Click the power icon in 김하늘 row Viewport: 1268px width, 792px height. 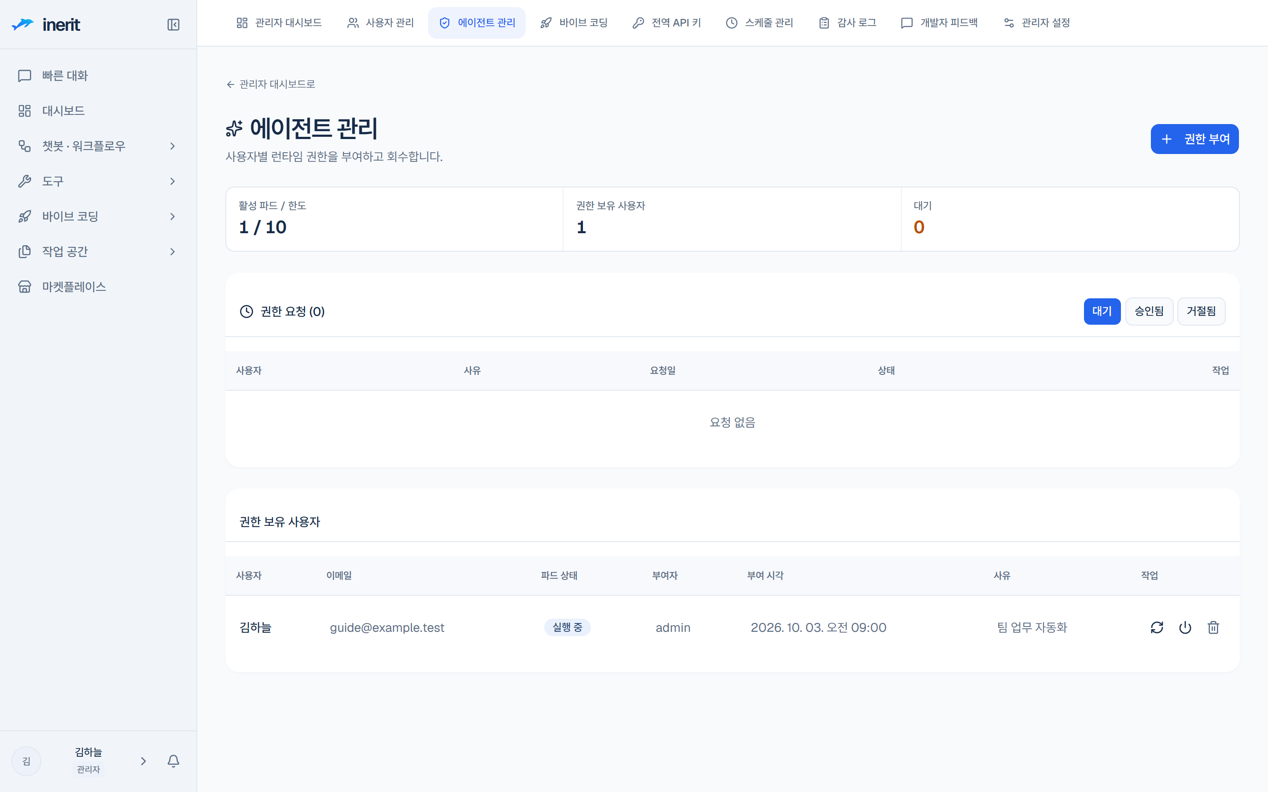tap(1185, 627)
